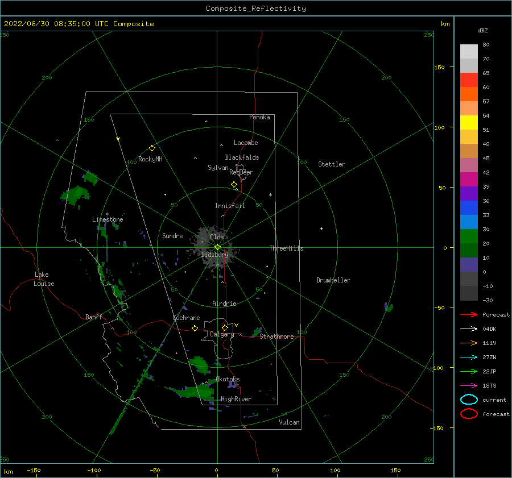Viewport: 512px width, 478px height.
Task: Click the Lake Louise label
Action: pos(44,279)
